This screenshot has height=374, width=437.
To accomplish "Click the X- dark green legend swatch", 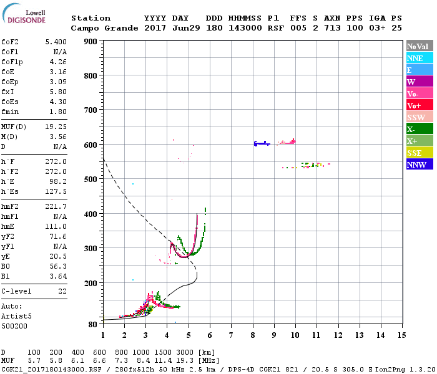I will click(x=420, y=128).
